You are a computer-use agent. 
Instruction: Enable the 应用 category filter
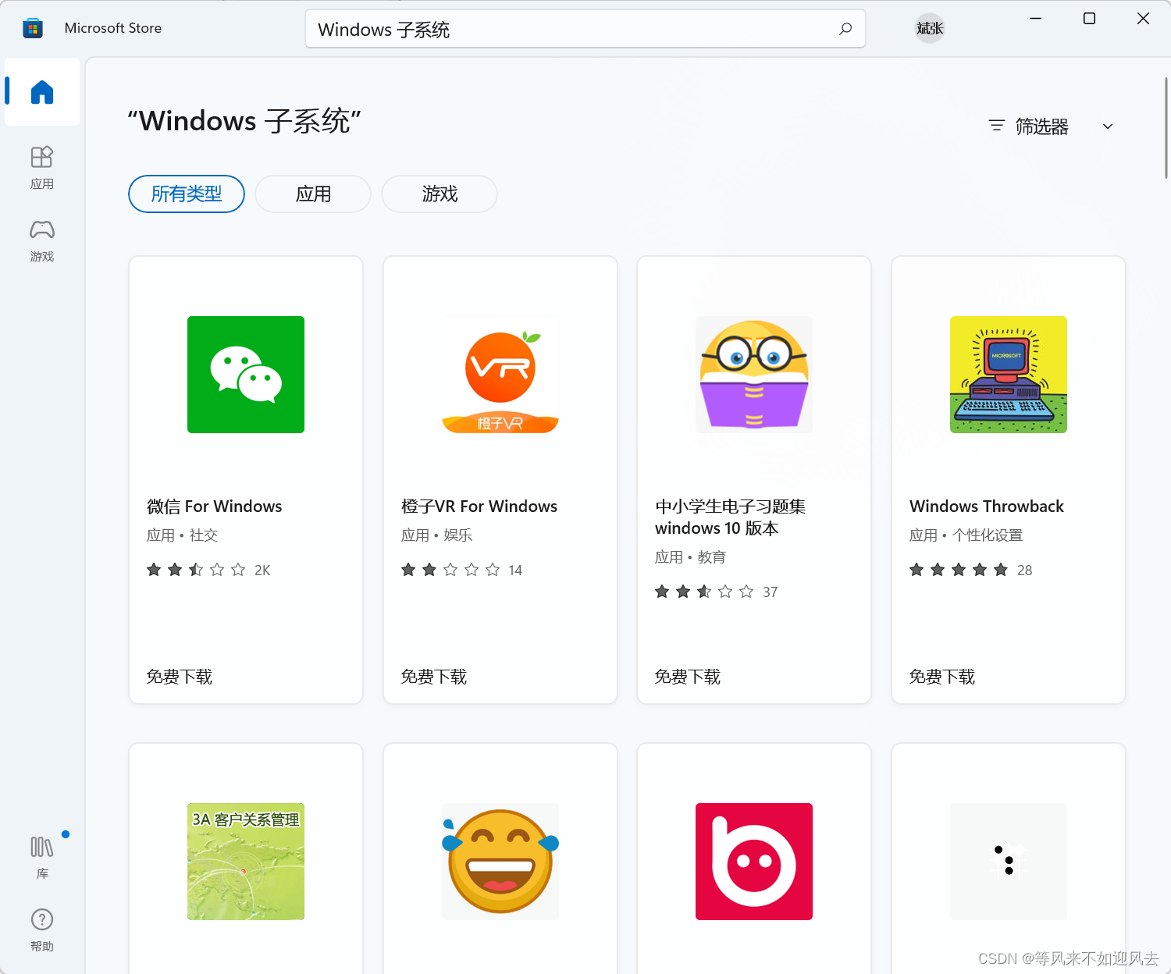coord(312,194)
